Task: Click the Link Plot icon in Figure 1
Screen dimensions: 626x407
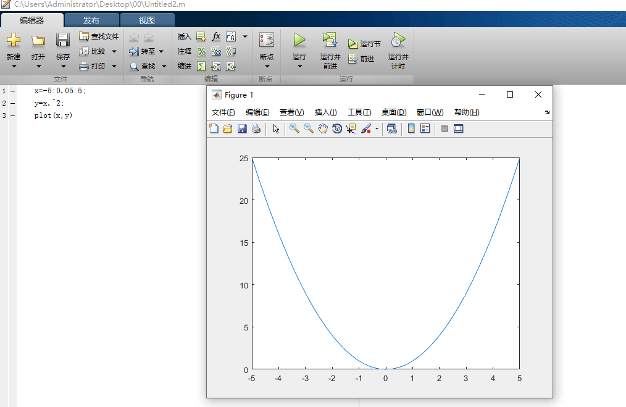Action: [391, 128]
